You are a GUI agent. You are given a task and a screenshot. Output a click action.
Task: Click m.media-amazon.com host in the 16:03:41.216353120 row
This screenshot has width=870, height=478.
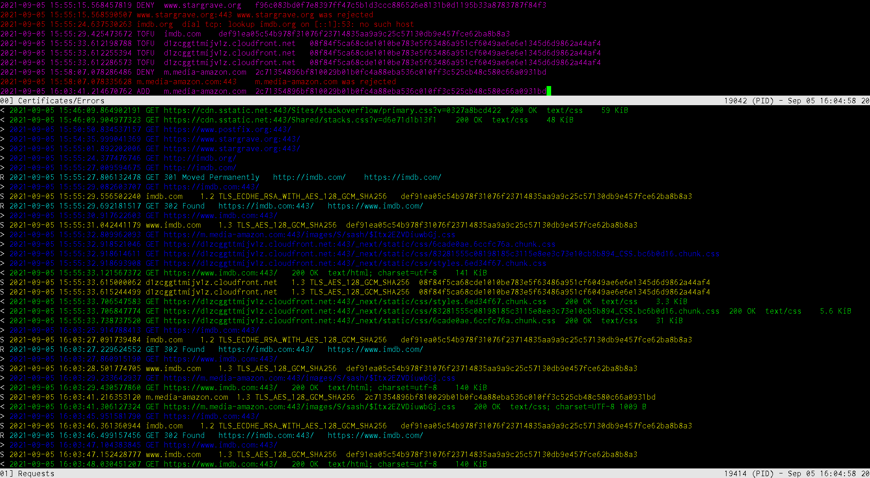coord(187,397)
